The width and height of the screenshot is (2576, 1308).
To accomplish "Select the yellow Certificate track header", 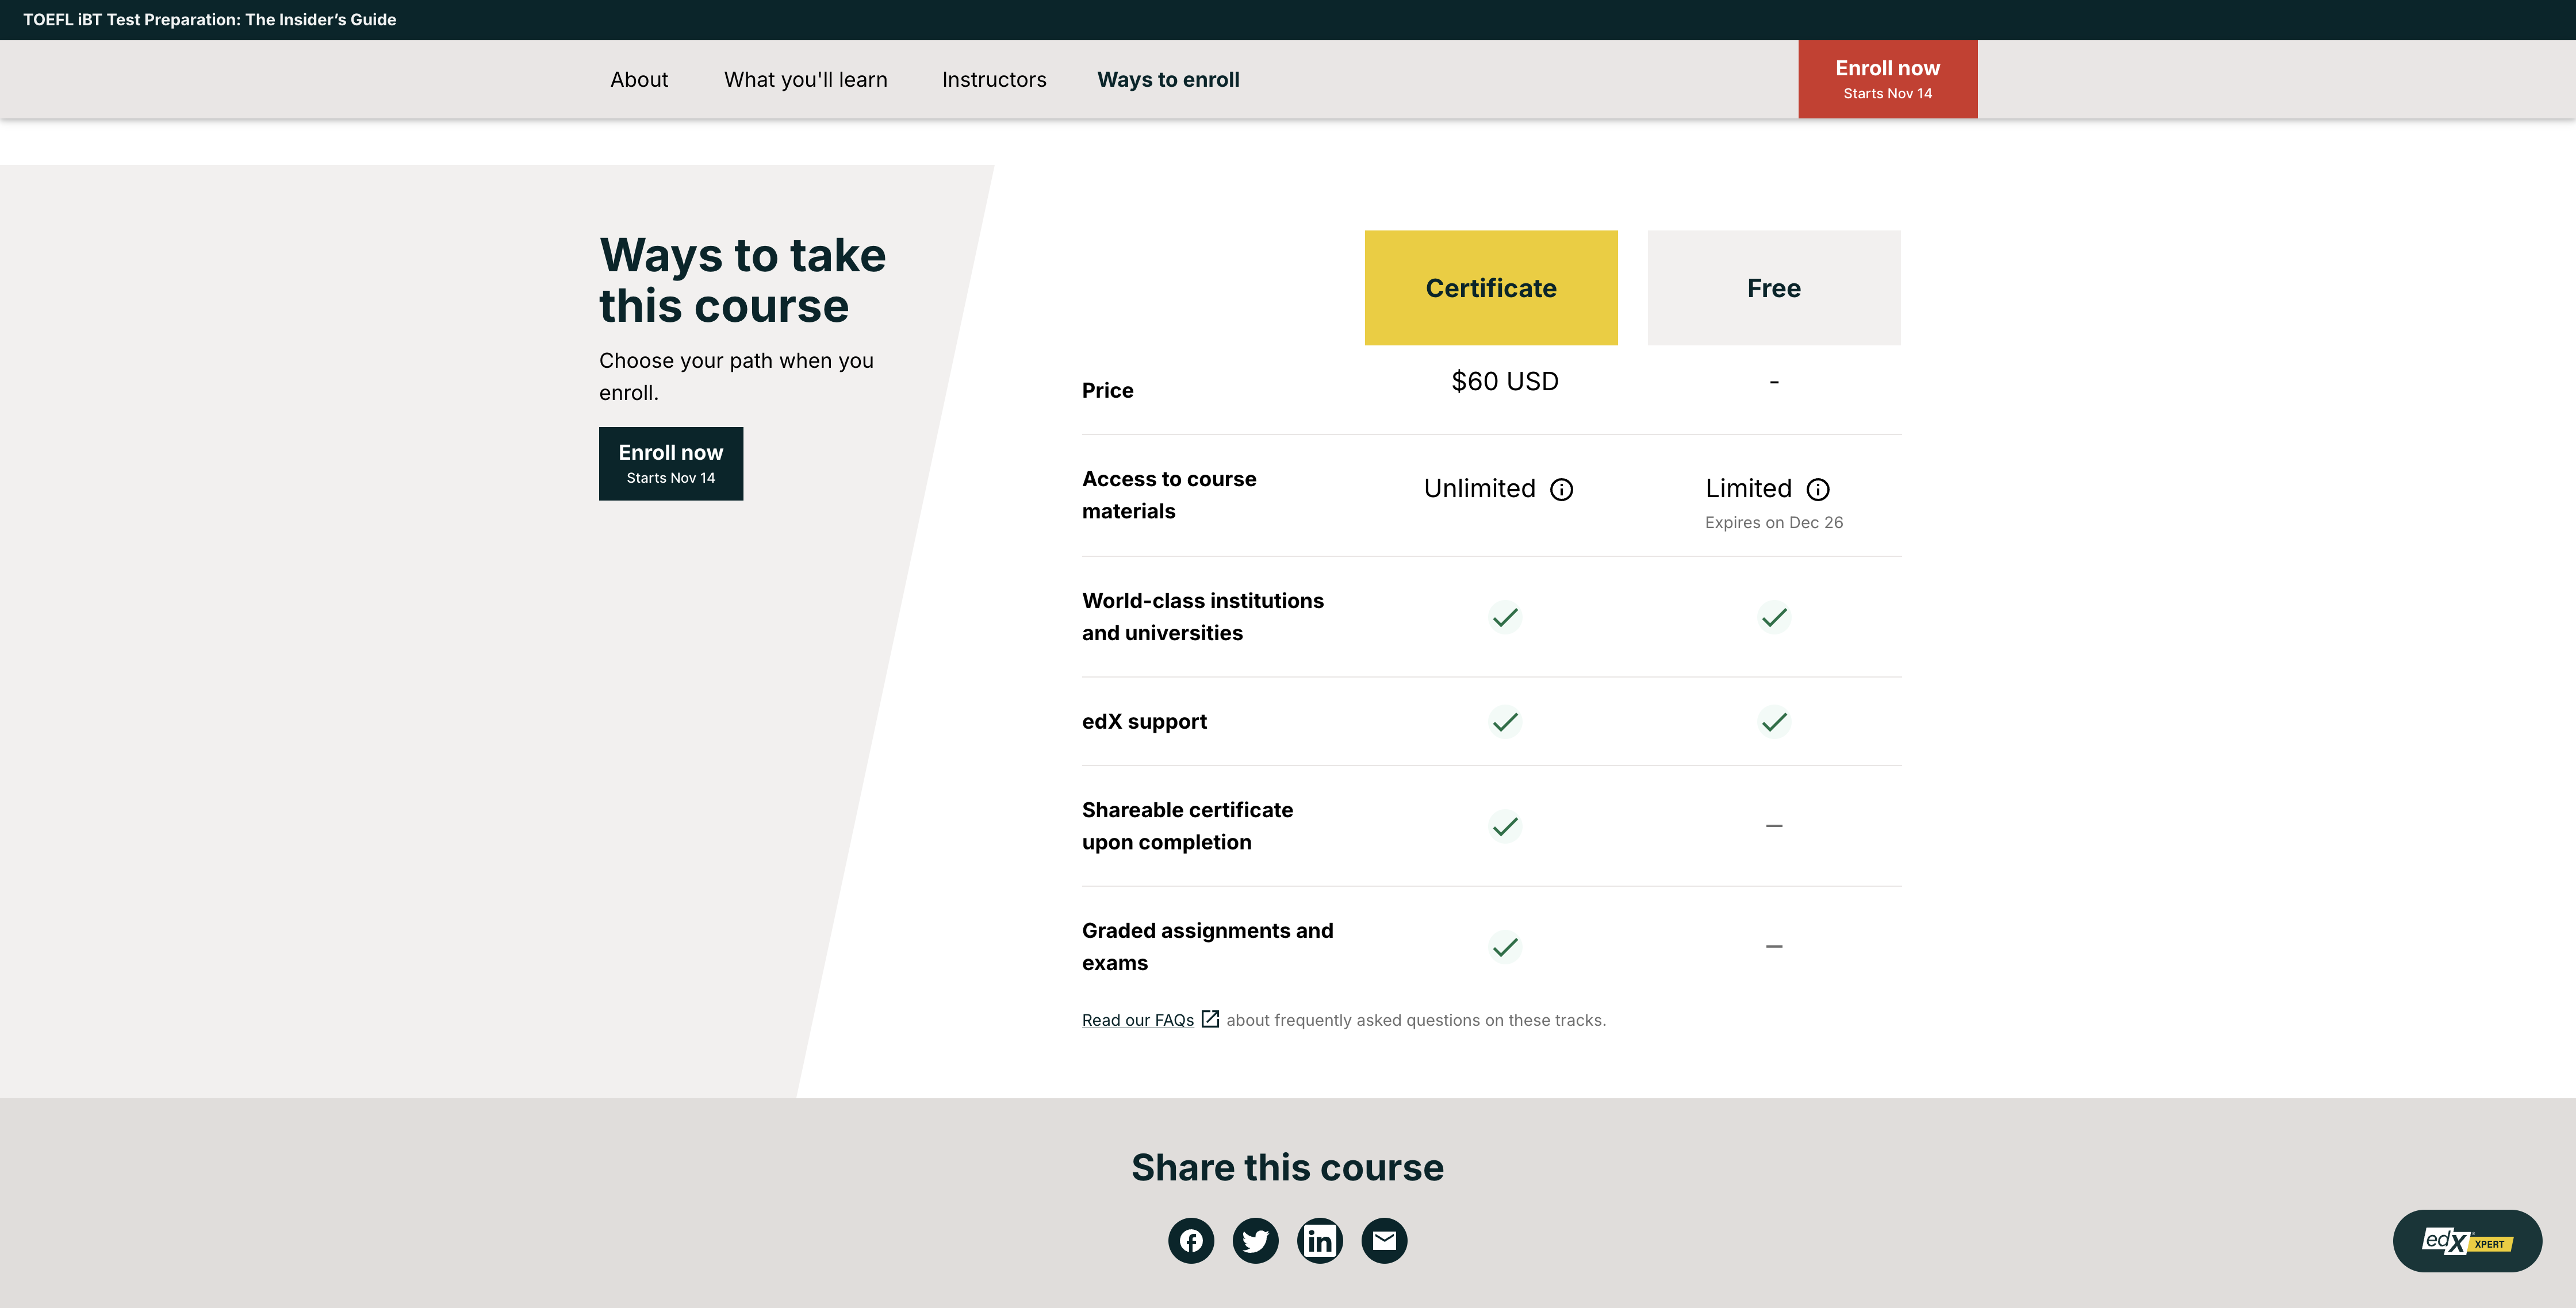I will coord(1490,288).
